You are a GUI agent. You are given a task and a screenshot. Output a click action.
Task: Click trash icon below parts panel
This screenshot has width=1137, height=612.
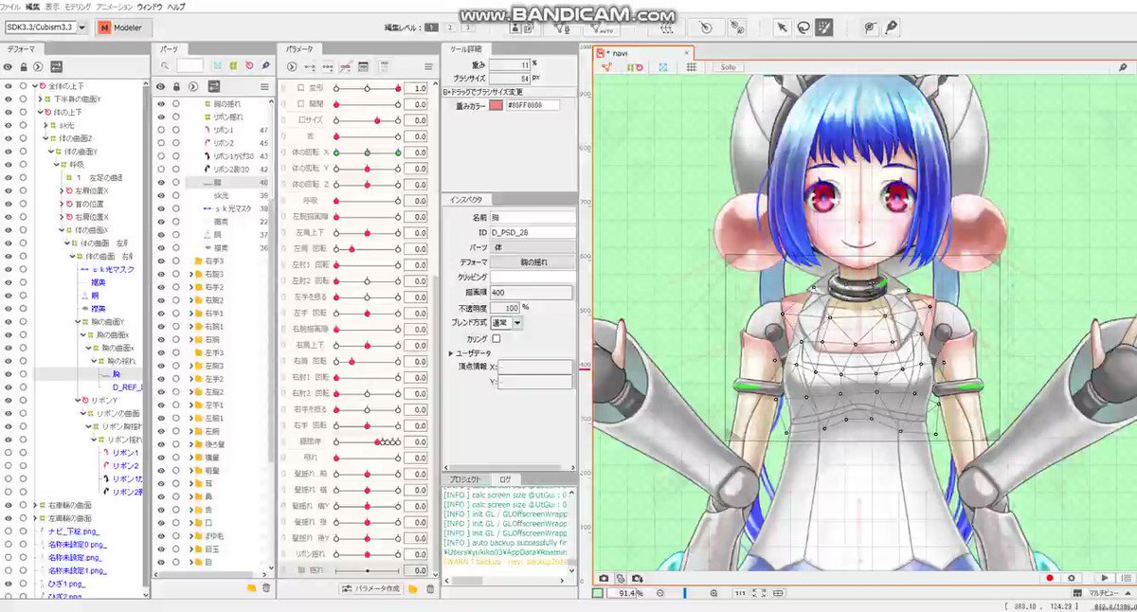click(x=266, y=588)
